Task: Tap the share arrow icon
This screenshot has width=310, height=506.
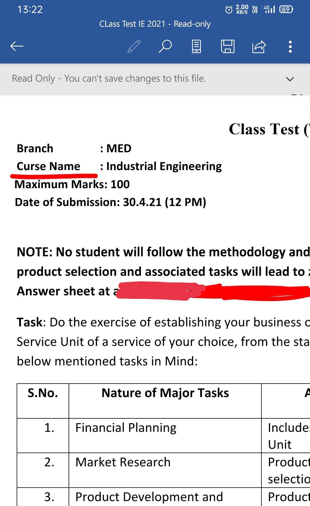Action: tap(259, 47)
